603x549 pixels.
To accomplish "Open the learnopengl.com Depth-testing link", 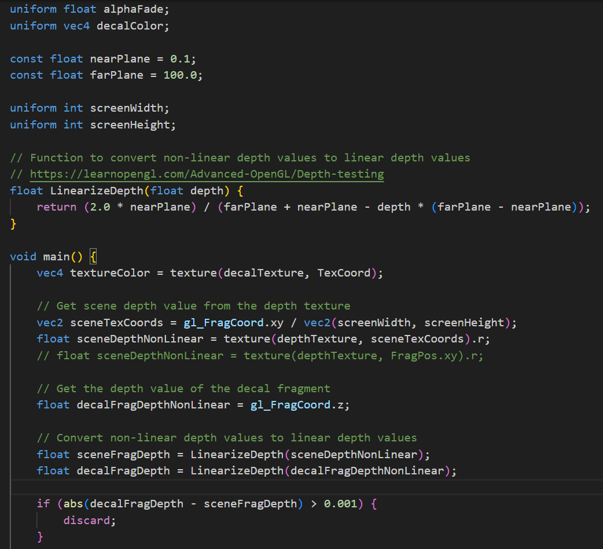I will (207, 174).
